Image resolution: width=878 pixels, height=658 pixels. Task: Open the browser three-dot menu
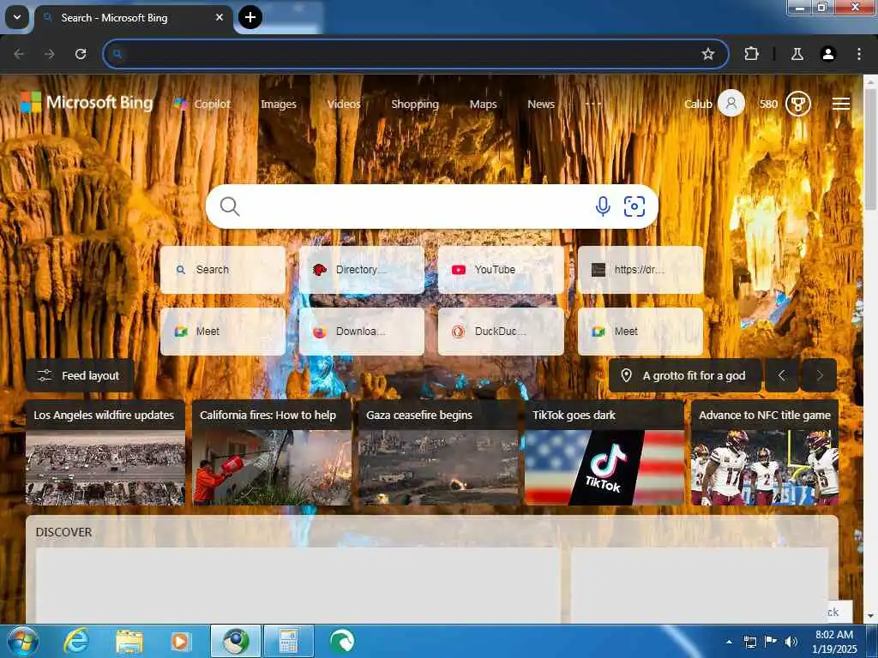click(x=859, y=54)
